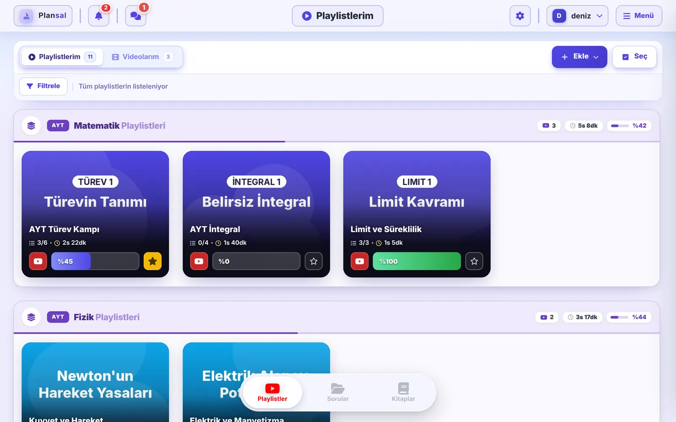This screenshot has height=422, width=676.
Task: Click the Fizik Playlistleri heading
Action: click(106, 317)
